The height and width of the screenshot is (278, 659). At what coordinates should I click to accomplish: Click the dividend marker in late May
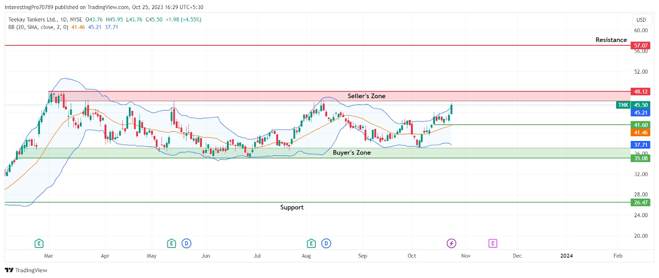pos(187,243)
